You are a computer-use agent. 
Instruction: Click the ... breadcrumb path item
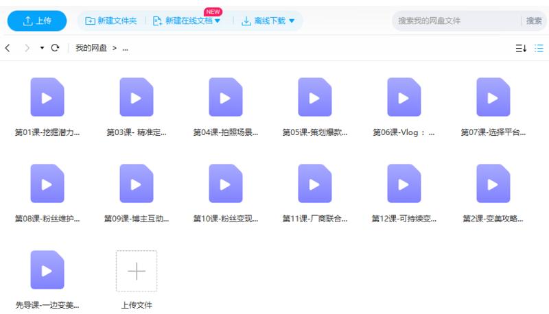pos(125,48)
